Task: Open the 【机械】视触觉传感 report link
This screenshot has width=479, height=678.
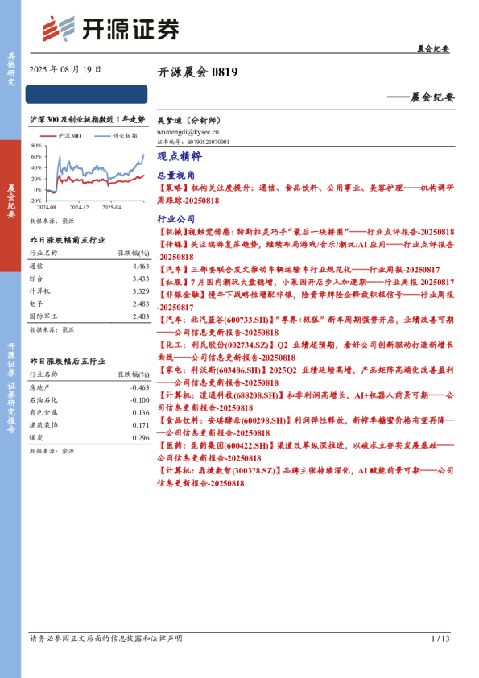Action: pos(306,232)
